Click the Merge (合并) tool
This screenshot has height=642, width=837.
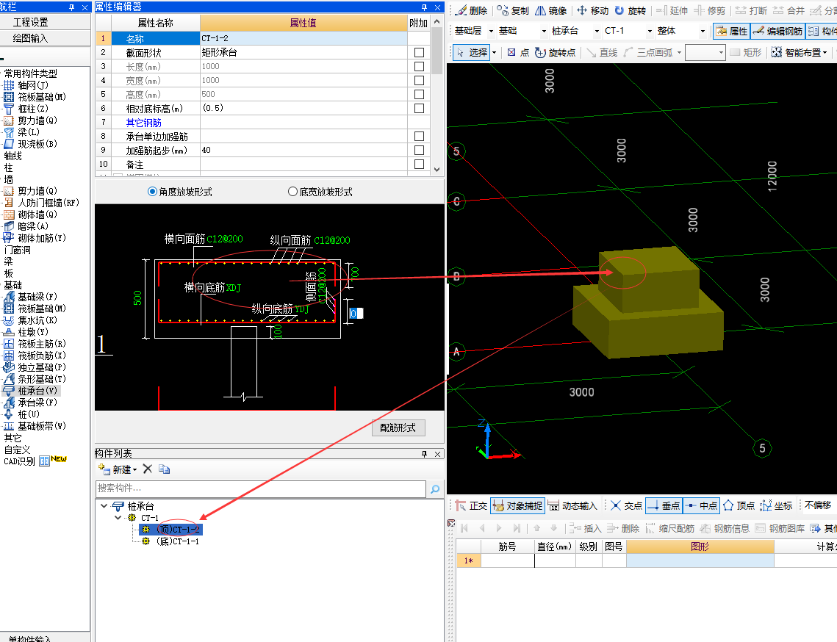click(788, 11)
